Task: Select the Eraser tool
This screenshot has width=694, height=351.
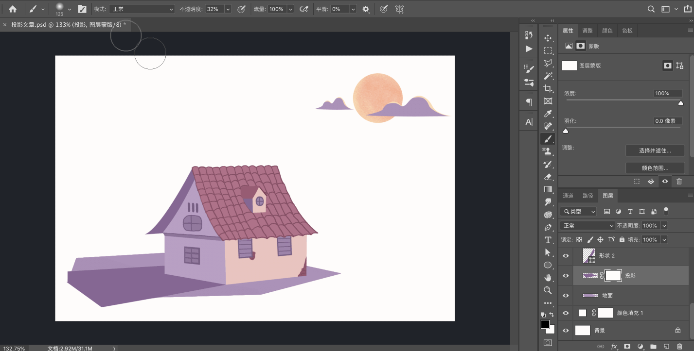Action: coord(548,177)
